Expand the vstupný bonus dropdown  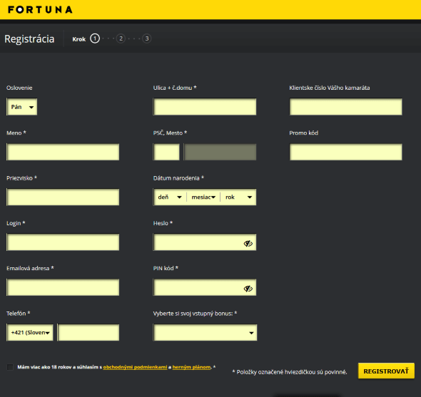[205, 333]
